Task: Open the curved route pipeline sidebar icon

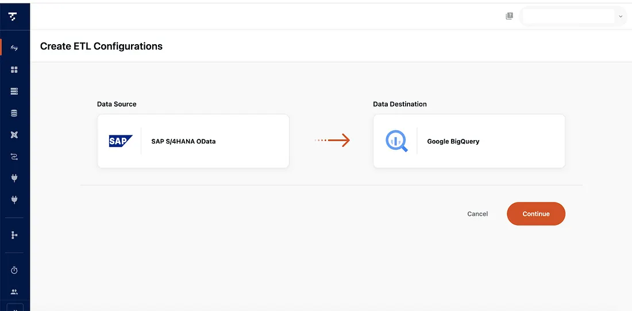Action: (14, 156)
